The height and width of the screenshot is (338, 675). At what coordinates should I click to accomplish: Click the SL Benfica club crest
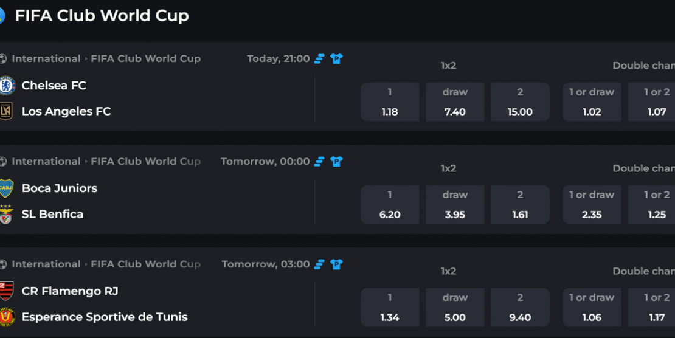pyautogui.click(x=6, y=214)
